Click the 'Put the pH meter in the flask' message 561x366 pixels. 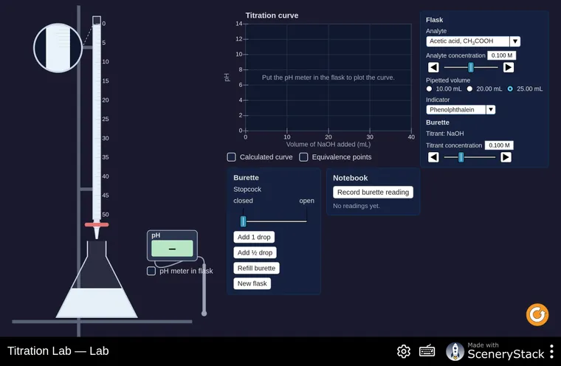(328, 77)
